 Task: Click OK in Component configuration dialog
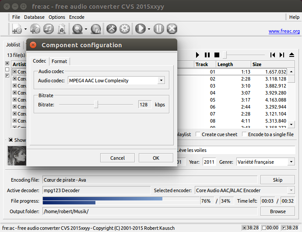coord(156,158)
